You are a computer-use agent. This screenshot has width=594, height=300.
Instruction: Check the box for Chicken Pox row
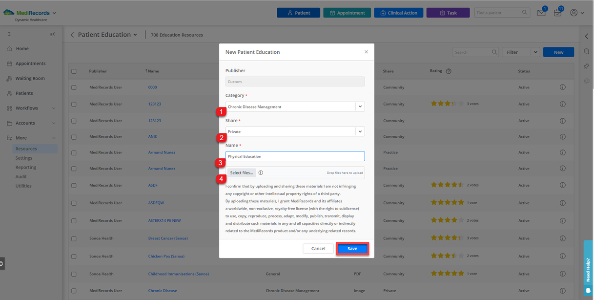[x=74, y=256]
